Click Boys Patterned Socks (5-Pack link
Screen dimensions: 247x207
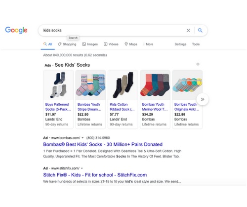point(58,107)
